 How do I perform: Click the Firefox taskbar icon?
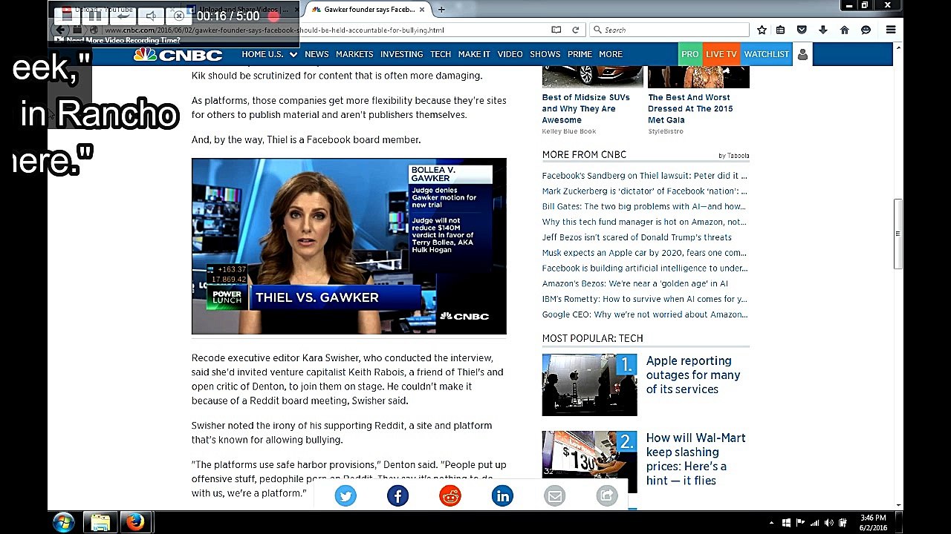coord(135,522)
